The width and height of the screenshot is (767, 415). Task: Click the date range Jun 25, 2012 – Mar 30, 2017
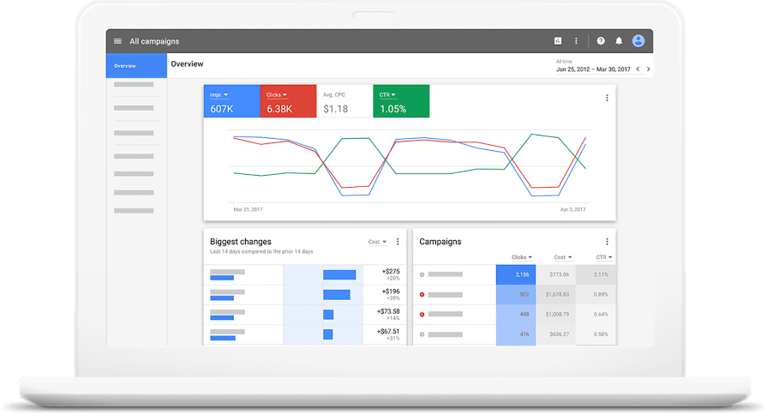[593, 69]
